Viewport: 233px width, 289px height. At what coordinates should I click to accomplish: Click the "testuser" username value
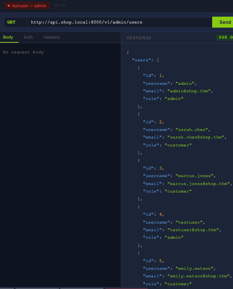point(189,222)
